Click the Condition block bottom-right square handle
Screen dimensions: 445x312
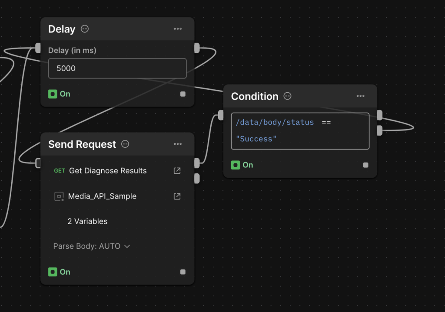365,165
